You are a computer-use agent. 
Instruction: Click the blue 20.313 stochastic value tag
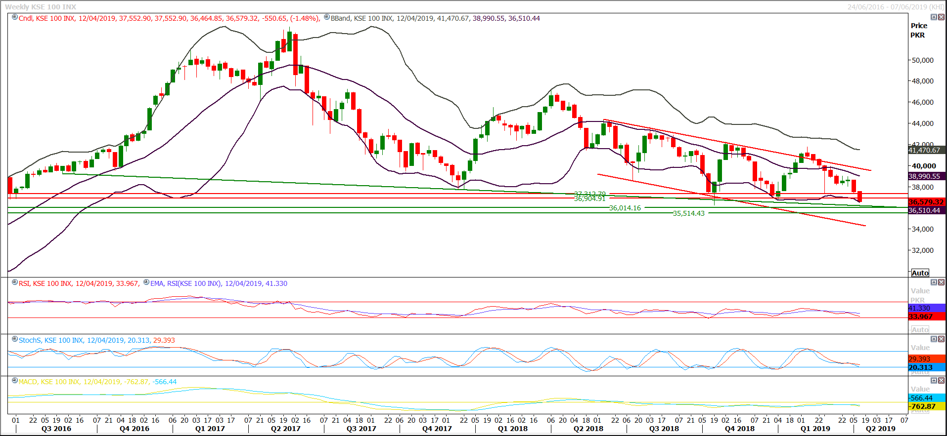click(x=927, y=367)
